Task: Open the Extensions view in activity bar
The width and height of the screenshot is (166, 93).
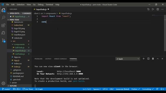Action: pos(3,25)
